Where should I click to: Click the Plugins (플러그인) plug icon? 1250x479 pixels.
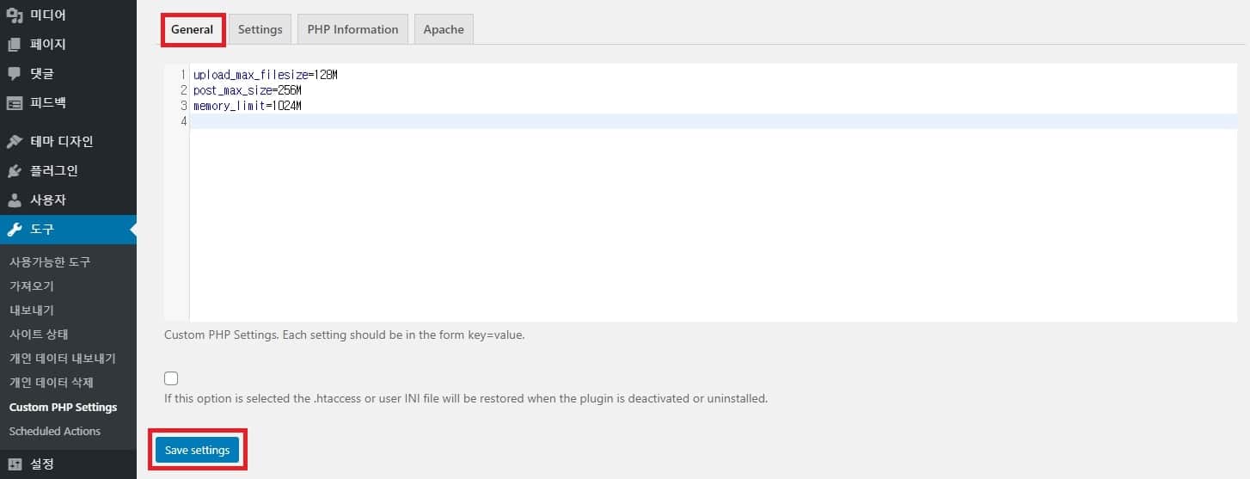pos(15,170)
